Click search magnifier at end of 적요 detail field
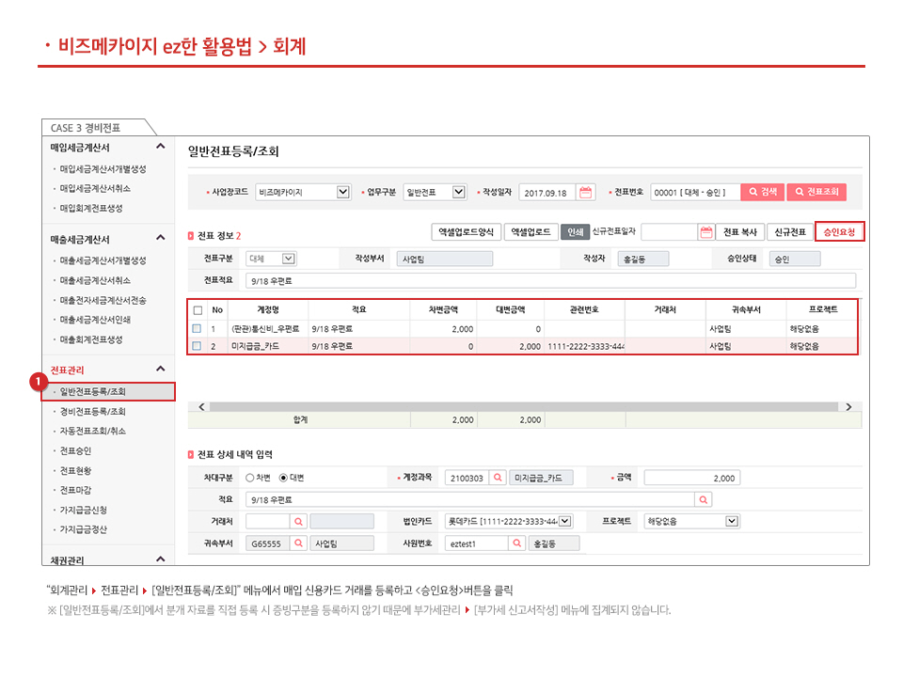 (704, 499)
